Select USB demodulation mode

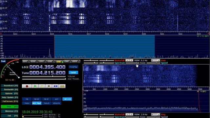click(x=60, y=62)
